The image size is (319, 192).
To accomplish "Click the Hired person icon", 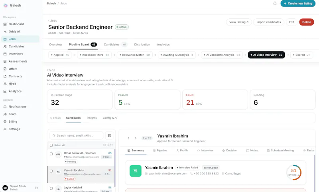I will coord(5,84).
